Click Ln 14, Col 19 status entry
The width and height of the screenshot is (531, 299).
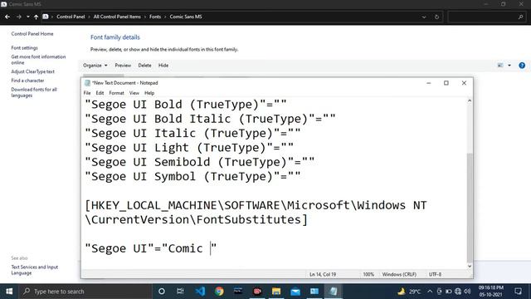point(323,275)
